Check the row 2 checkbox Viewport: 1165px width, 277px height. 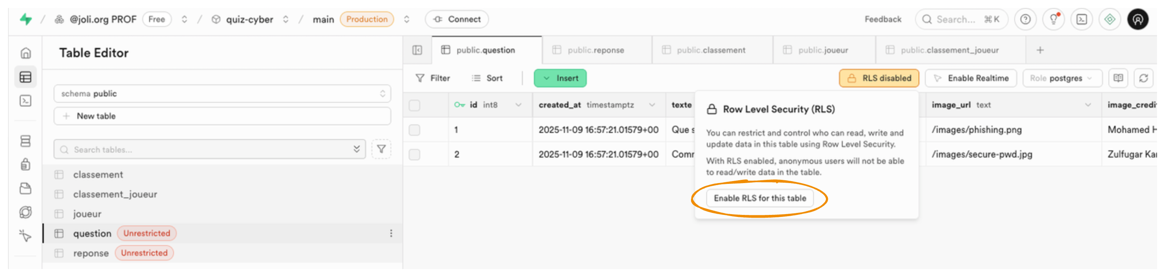click(x=414, y=154)
